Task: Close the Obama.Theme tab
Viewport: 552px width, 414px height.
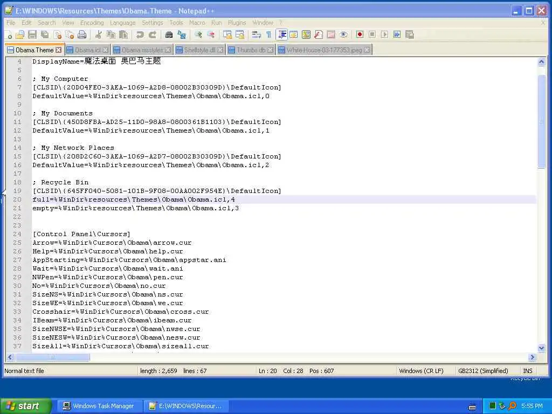Action: coord(58,50)
